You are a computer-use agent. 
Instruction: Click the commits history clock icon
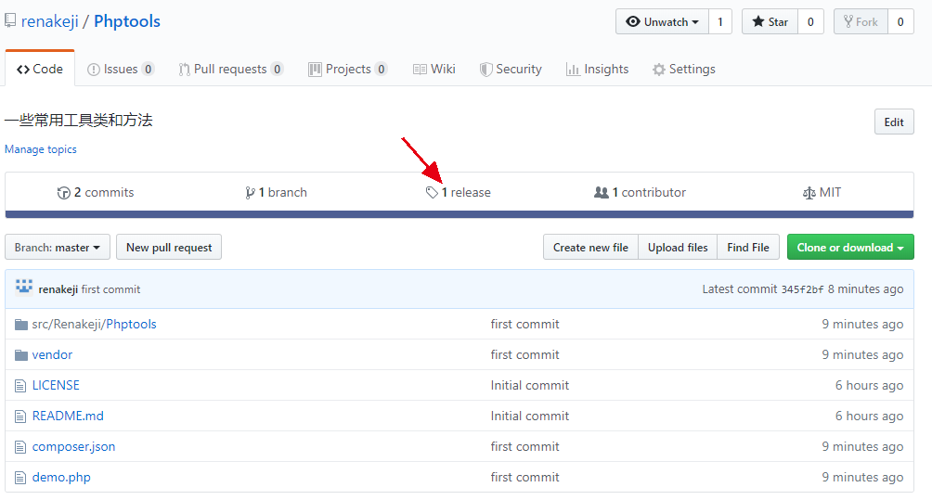pyautogui.click(x=64, y=192)
